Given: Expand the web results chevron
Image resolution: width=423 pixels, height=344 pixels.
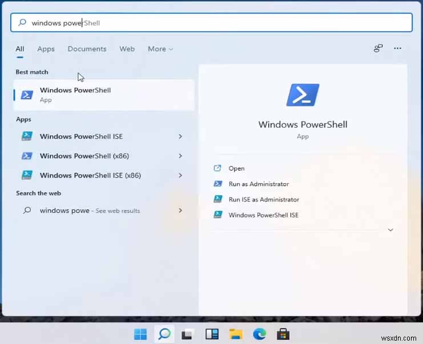Looking at the screenshot, I should [x=180, y=211].
